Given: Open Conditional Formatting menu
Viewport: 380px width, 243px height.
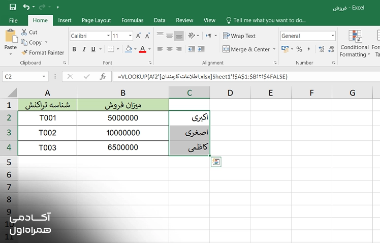Looking at the screenshot, I should pyautogui.click(x=355, y=44).
